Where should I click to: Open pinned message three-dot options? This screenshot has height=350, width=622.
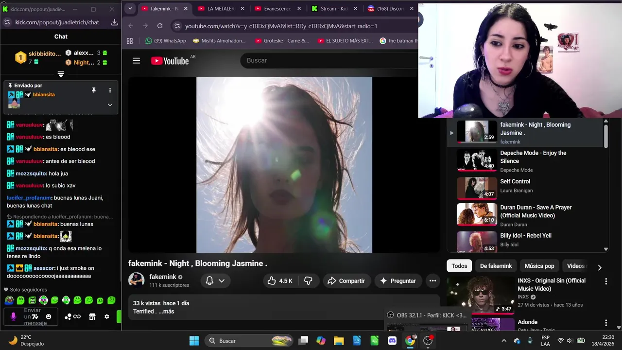[x=110, y=90]
